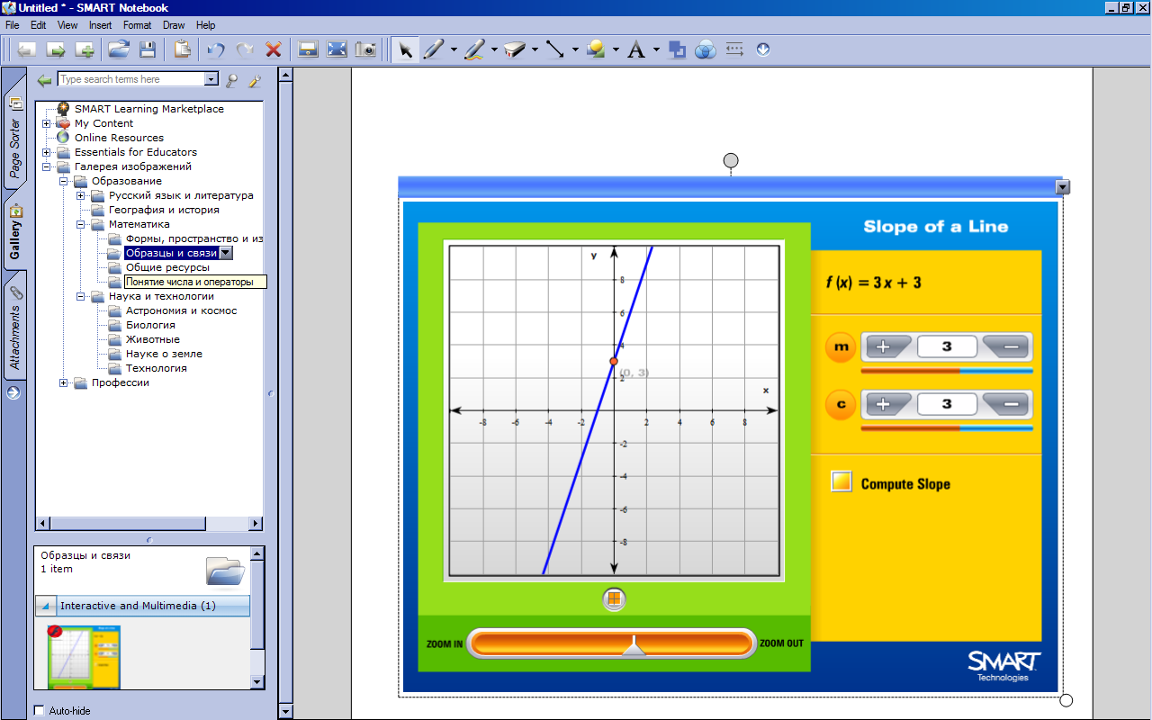
Task: Open the Shapes dropdown arrow
Action: point(616,49)
